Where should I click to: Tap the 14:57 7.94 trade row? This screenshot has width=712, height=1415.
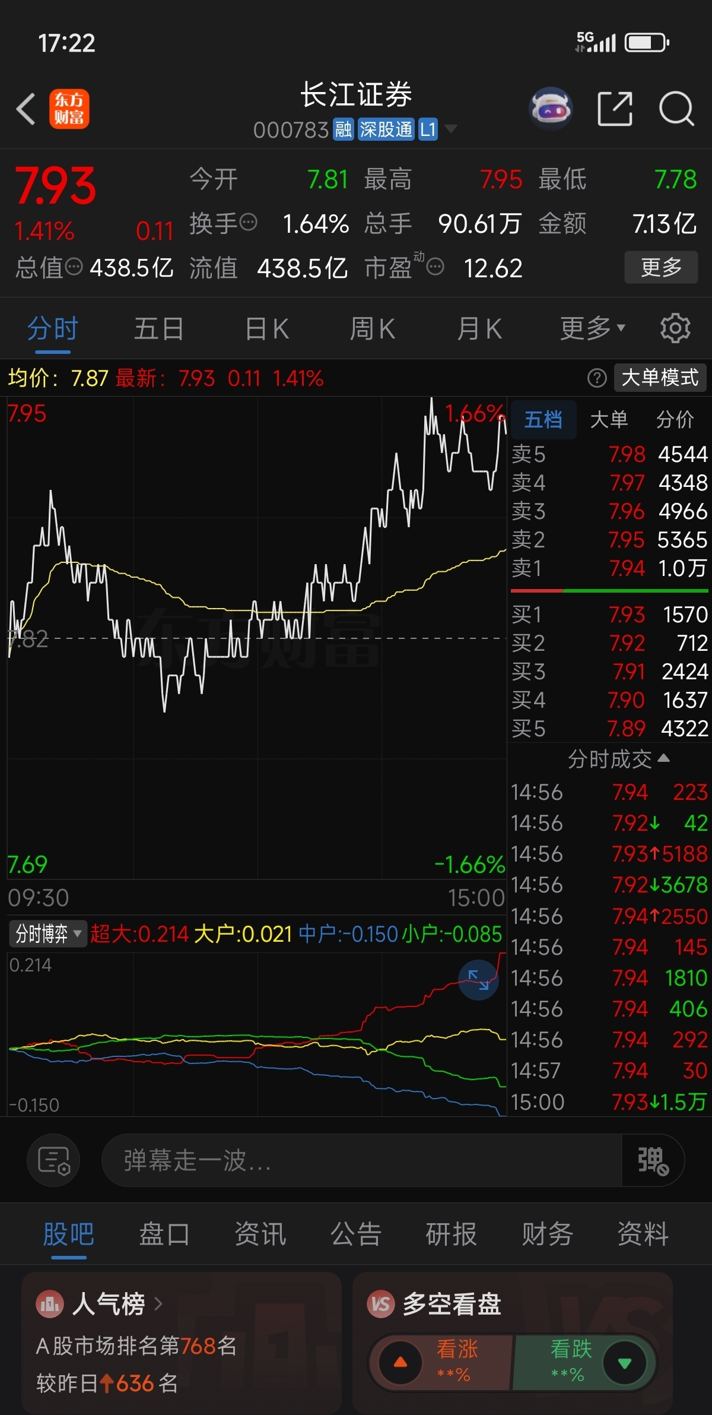(609, 1071)
